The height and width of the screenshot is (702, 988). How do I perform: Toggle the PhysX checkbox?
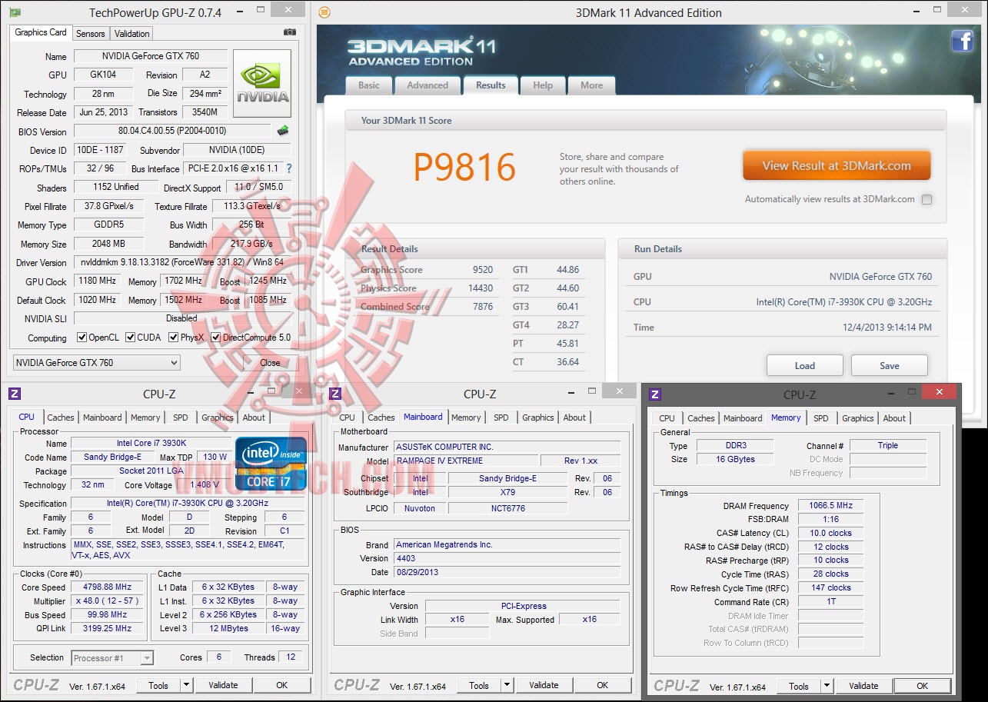pyautogui.click(x=174, y=338)
